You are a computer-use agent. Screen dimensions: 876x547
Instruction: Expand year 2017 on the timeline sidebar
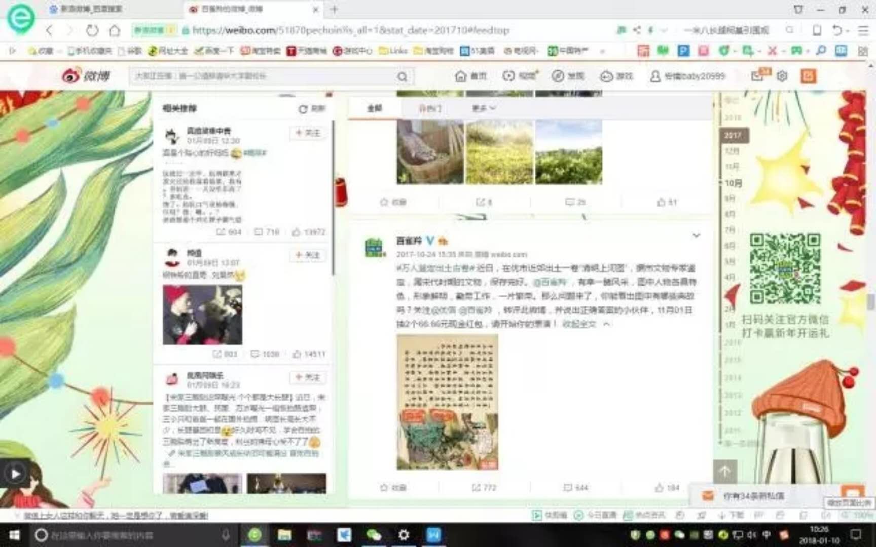tap(734, 135)
